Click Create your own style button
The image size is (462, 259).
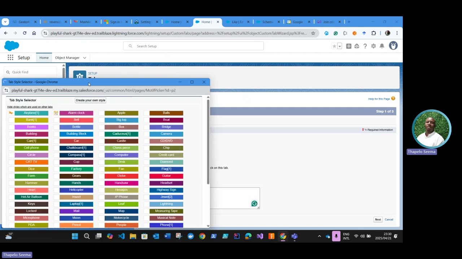91,100
